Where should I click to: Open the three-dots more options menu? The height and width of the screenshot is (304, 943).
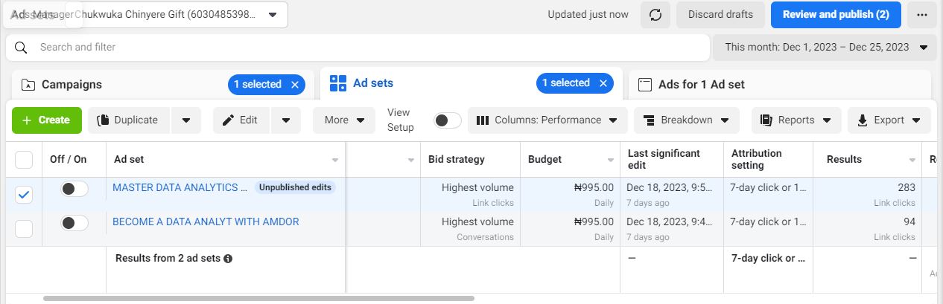(922, 15)
